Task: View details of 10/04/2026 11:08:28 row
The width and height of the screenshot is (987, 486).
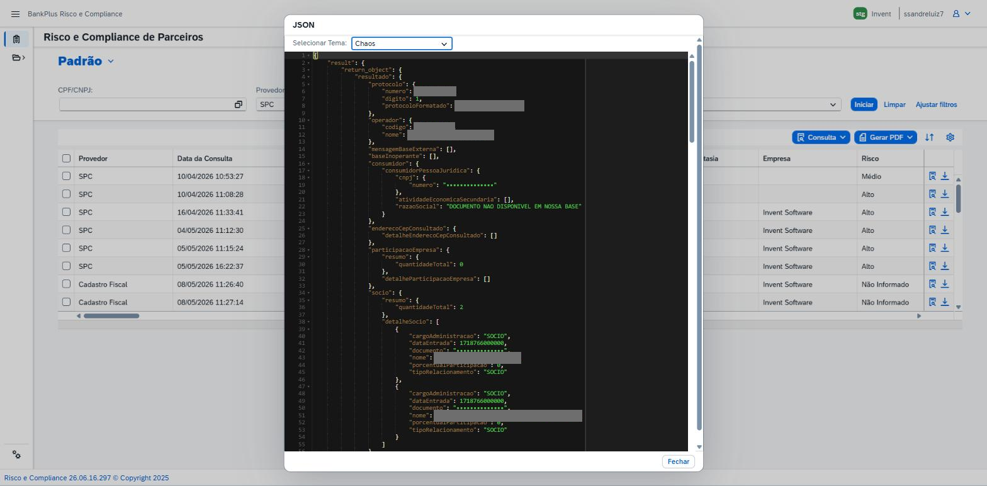Action: click(932, 195)
